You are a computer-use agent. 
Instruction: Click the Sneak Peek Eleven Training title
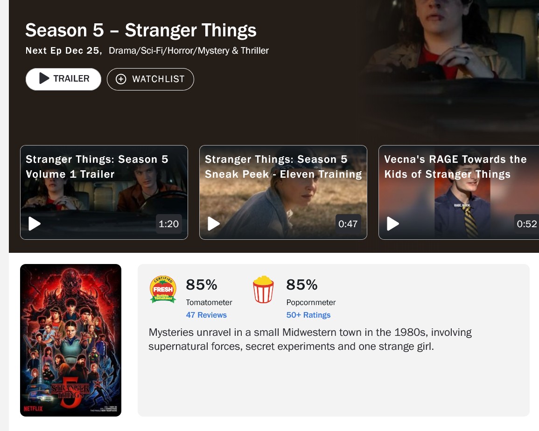pos(283,167)
